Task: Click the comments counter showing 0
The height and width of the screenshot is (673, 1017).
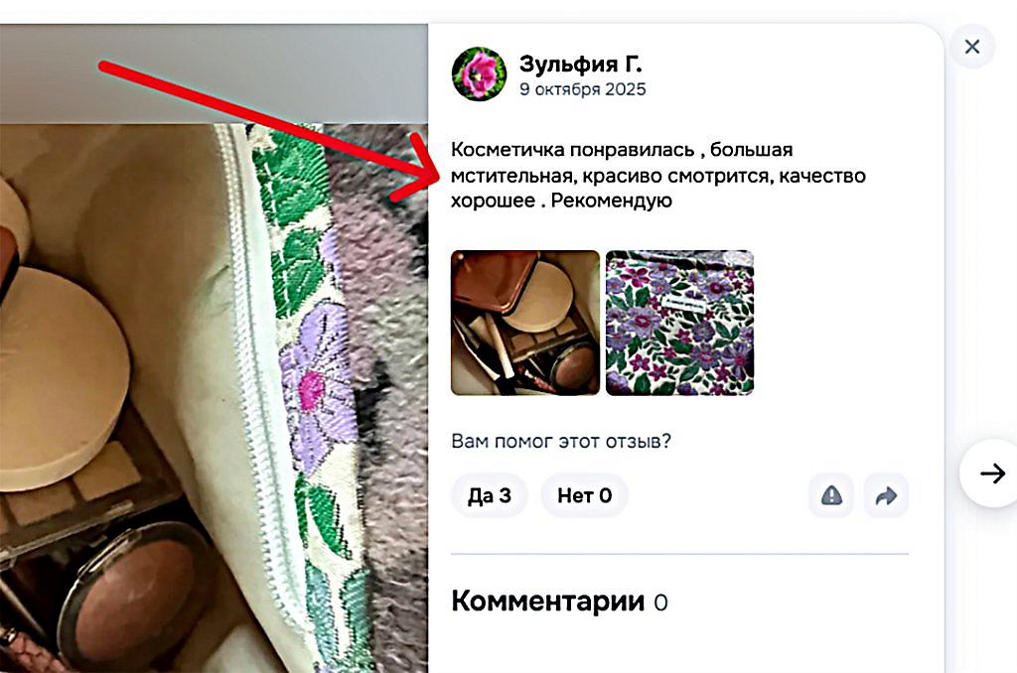Action: [x=660, y=603]
